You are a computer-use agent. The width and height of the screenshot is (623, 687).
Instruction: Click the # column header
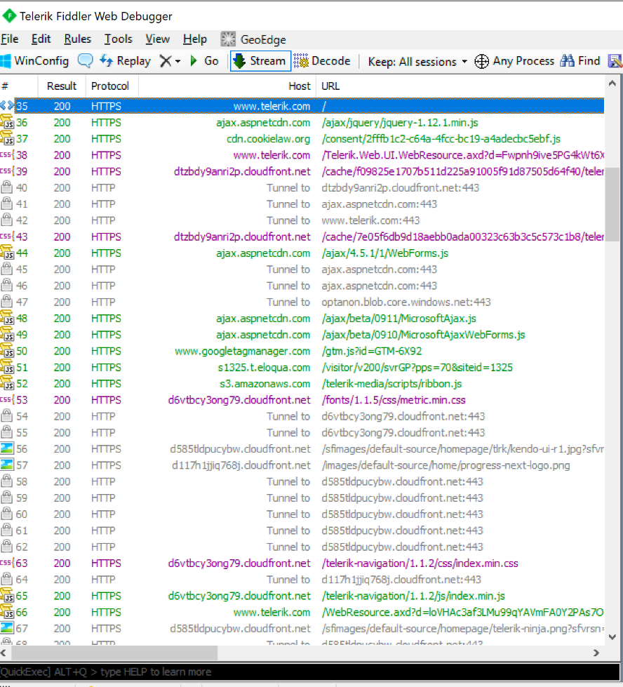[x=19, y=86]
